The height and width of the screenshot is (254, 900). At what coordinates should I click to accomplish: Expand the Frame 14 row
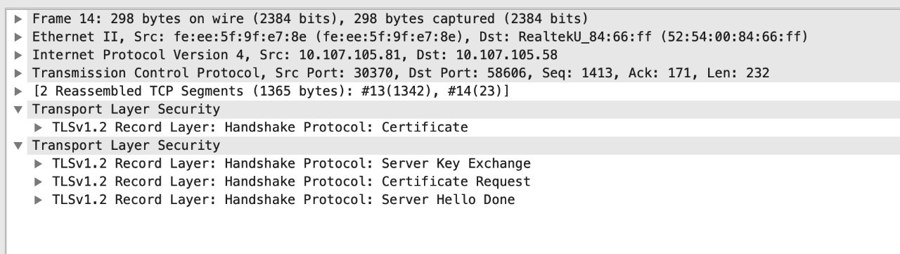18,18
